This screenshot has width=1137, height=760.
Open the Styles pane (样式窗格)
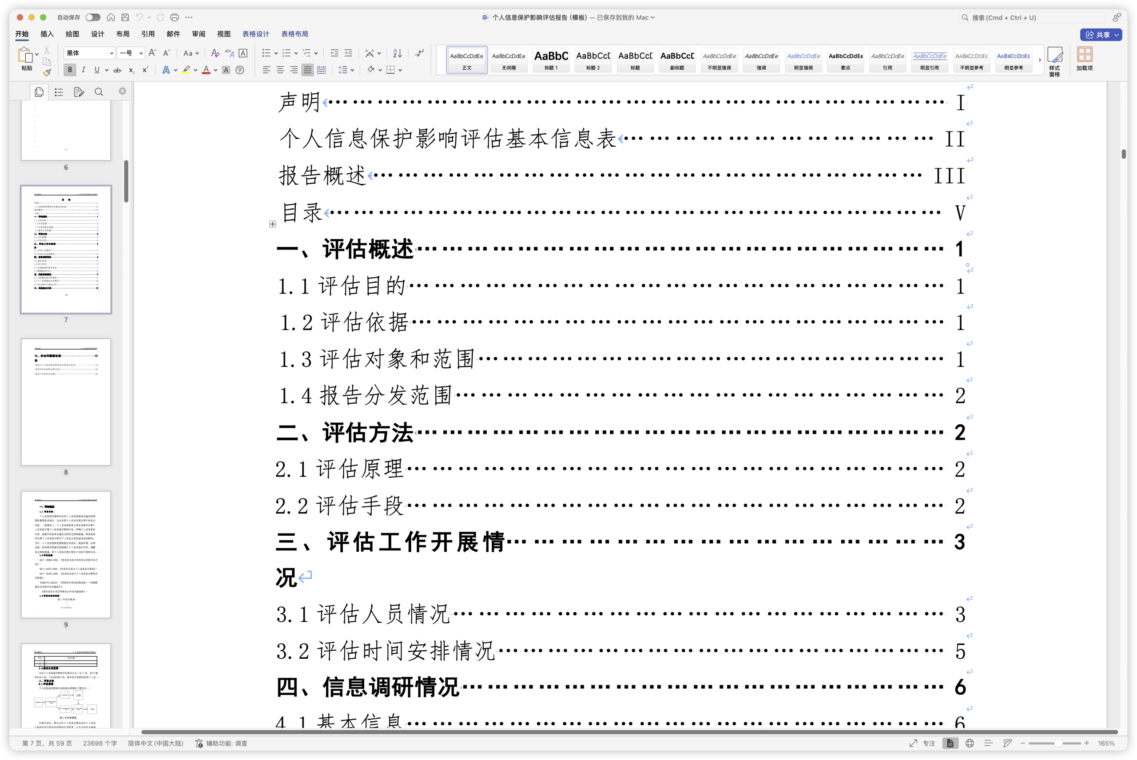click(1054, 61)
